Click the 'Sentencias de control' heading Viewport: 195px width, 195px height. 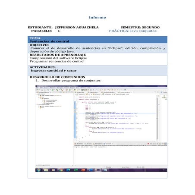coord(49,41)
